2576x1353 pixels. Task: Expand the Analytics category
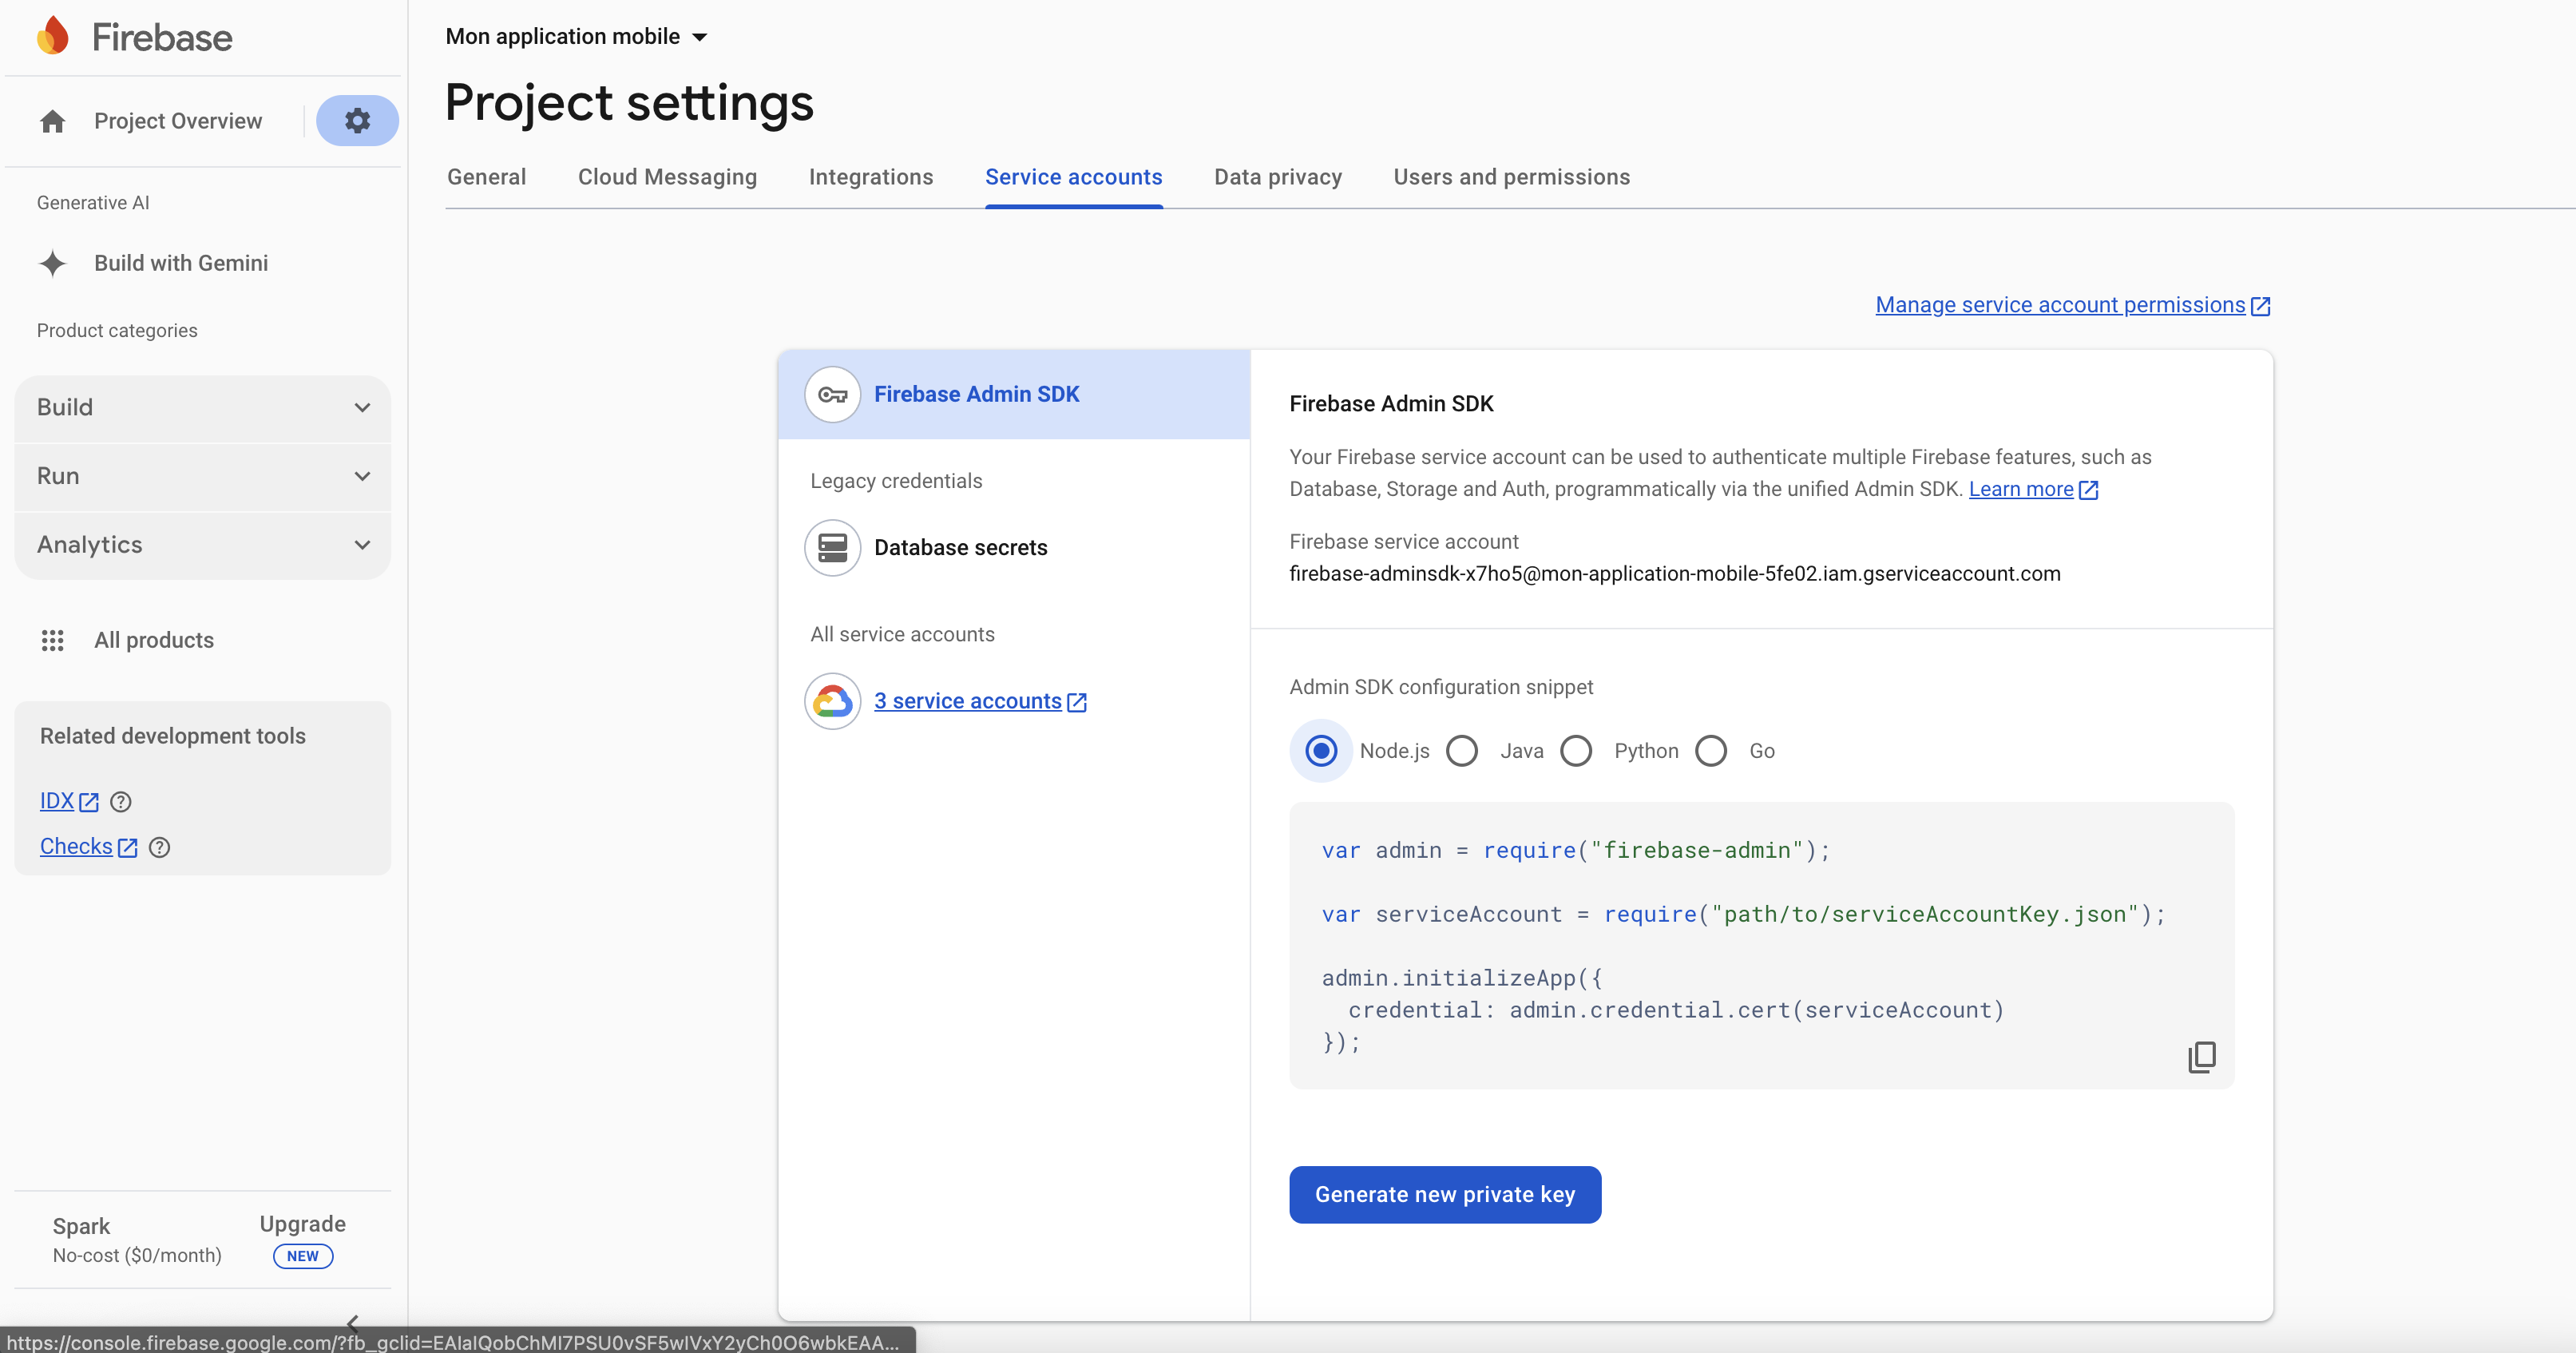coord(203,545)
